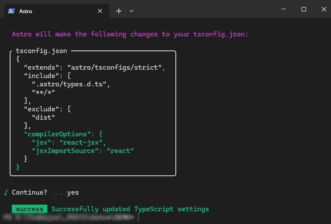
Task: Click the green "compilerOptions" line
Action: click(63, 134)
